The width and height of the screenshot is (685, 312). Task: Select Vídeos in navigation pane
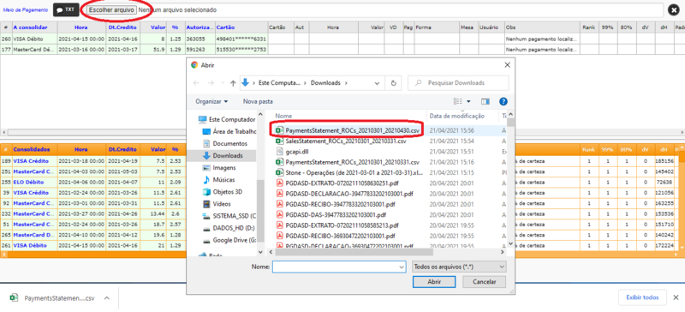[217, 204]
